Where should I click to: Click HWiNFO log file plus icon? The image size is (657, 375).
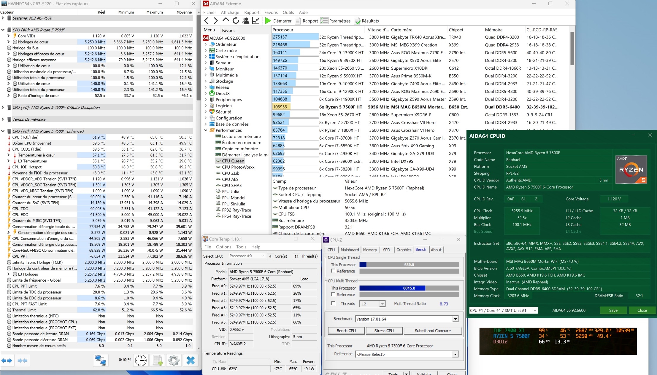point(157,360)
